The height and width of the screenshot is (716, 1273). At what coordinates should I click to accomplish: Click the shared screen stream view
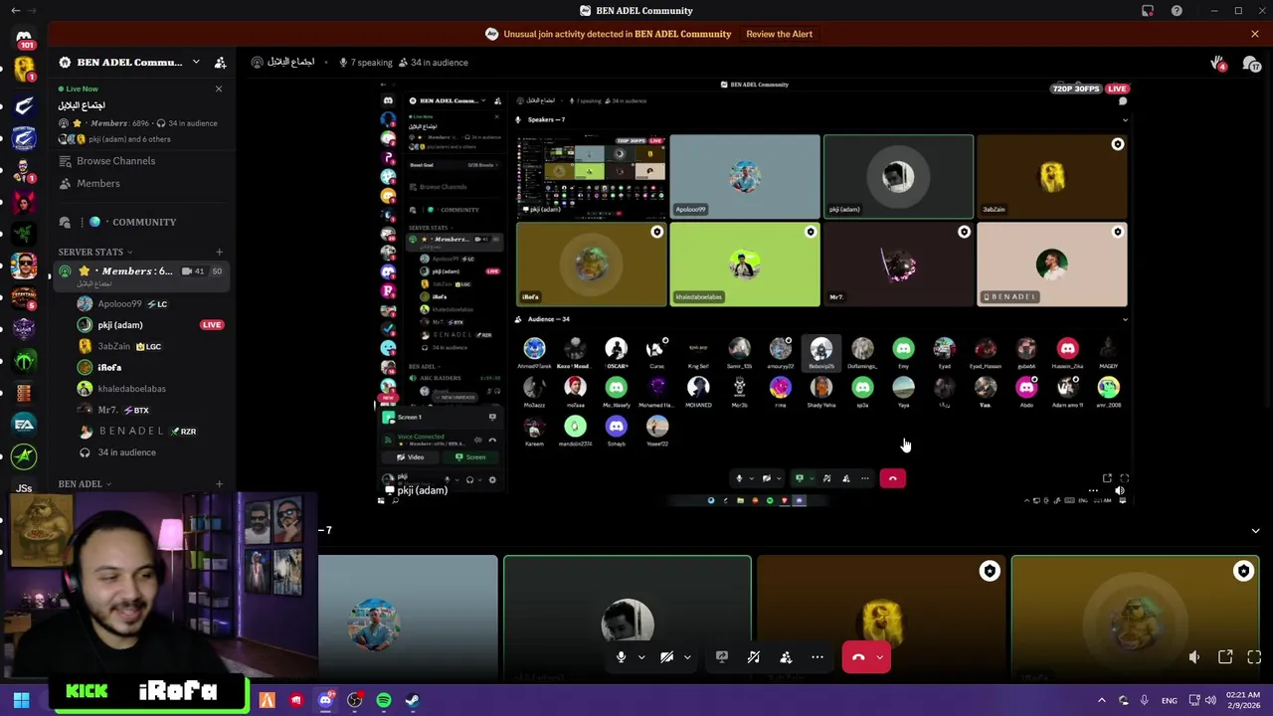coord(755,293)
